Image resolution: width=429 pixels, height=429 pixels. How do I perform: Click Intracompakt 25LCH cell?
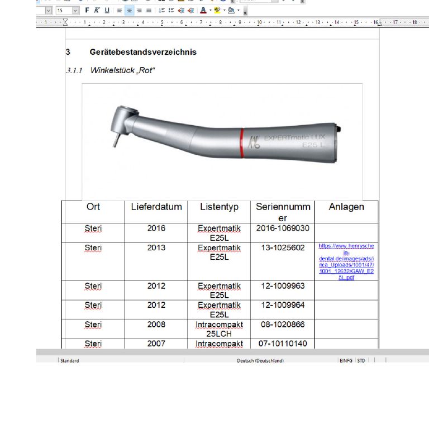click(219, 329)
